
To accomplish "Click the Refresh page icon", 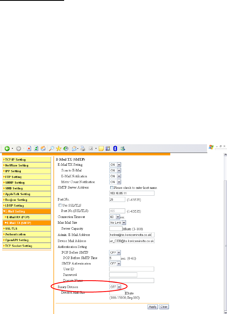I will coord(36,148).
